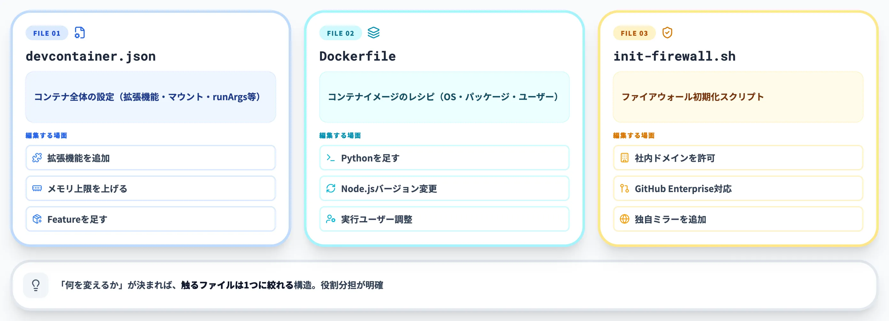Screen dimensions: 889x321
Task: Click the building icon beside 社内ドメインを許可
Action: [624, 158]
